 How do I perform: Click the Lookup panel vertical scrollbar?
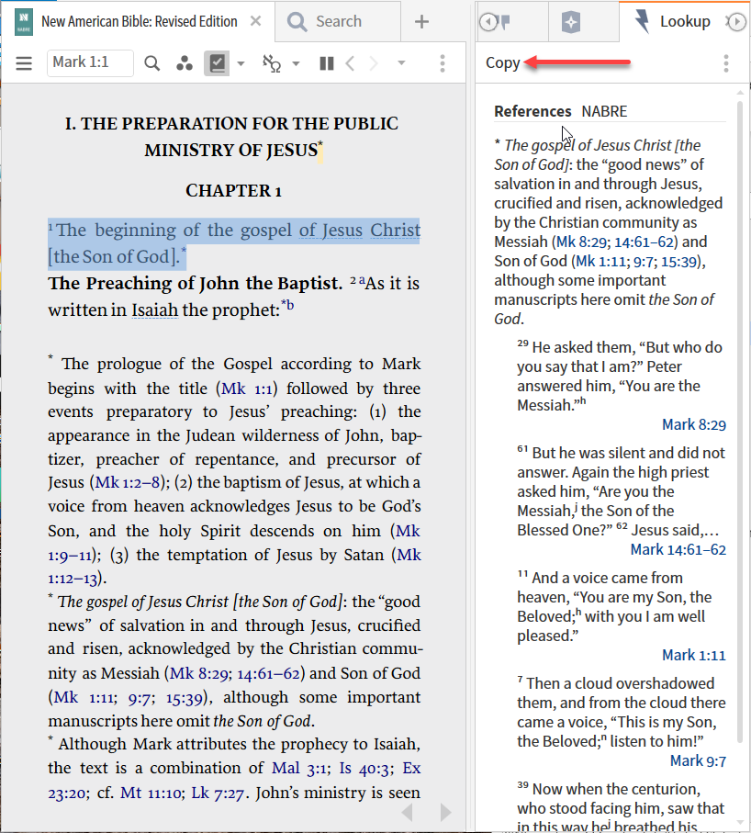click(x=740, y=422)
